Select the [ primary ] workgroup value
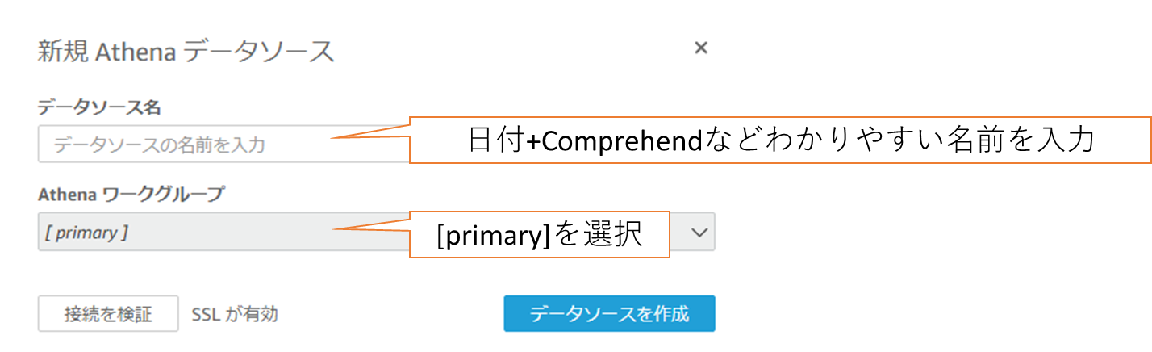1152x352 pixels. (84, 233)
